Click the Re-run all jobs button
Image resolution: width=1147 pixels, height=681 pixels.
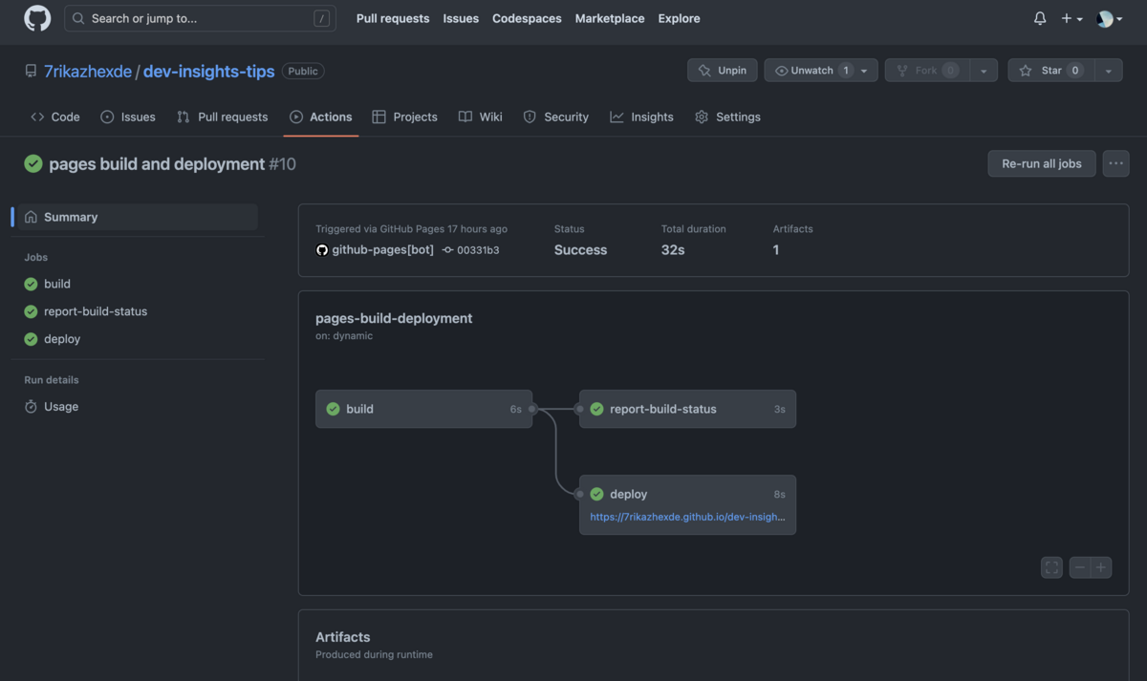pyautogui.click(x=1041, y=163)
